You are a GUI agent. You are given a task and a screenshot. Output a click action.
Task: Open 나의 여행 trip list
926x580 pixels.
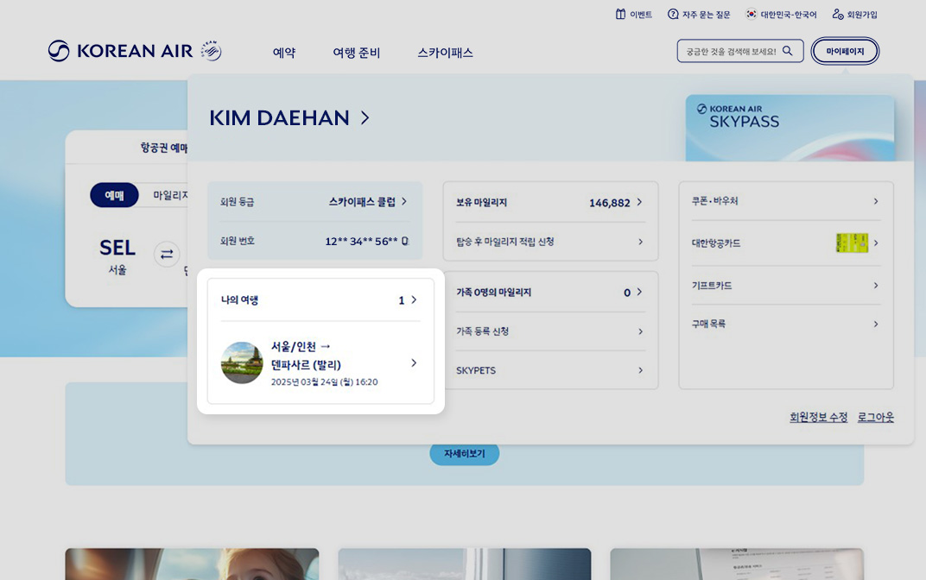pyautogui.click(x=413, y=299)
